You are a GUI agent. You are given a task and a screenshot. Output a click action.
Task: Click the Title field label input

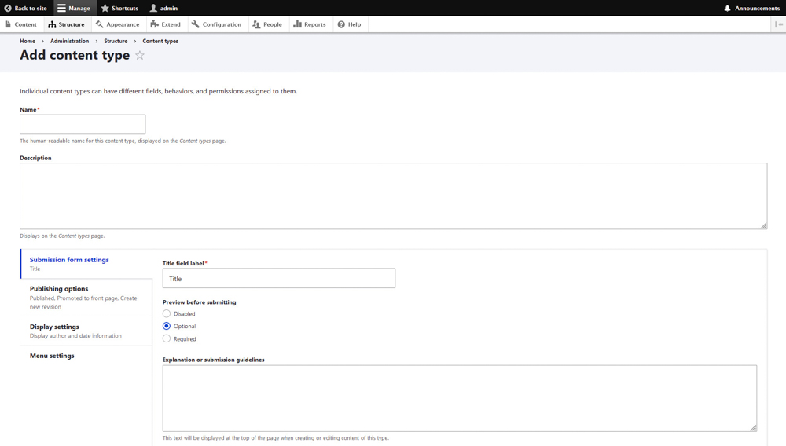point(279,278)
